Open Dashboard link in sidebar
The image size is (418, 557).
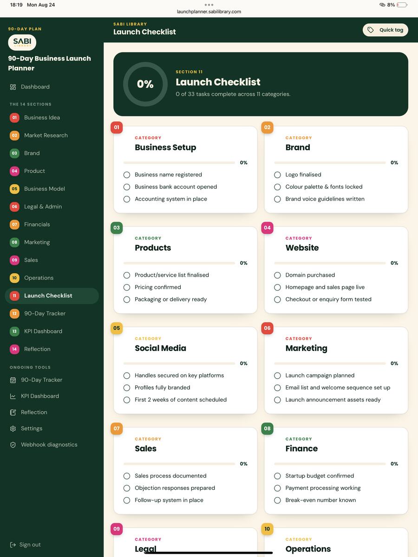click(52, 87)
